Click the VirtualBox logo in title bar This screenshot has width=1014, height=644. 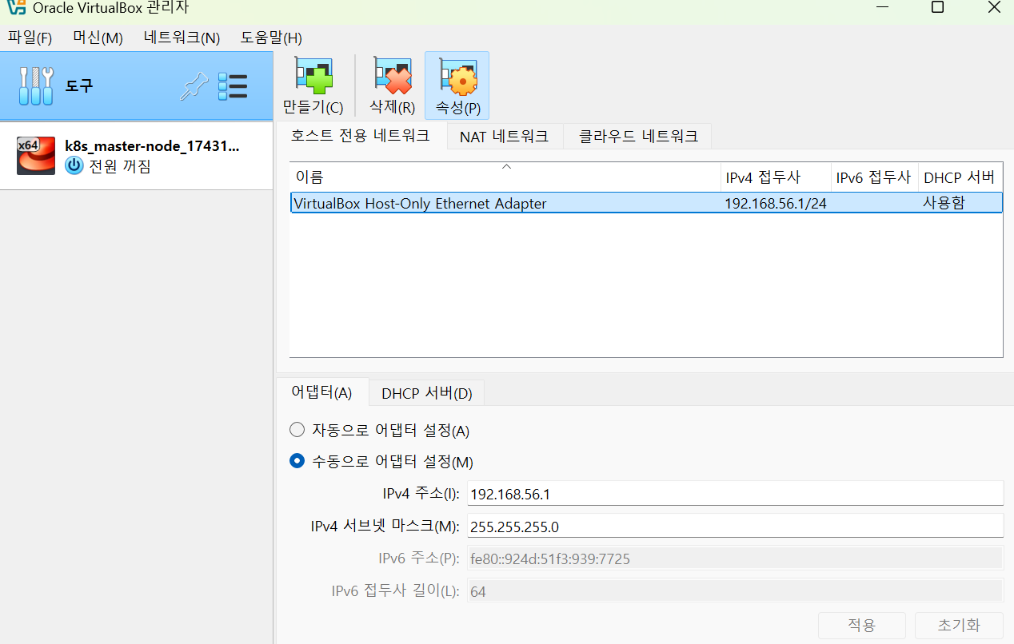pyautogui.click(x=15, y=9)
